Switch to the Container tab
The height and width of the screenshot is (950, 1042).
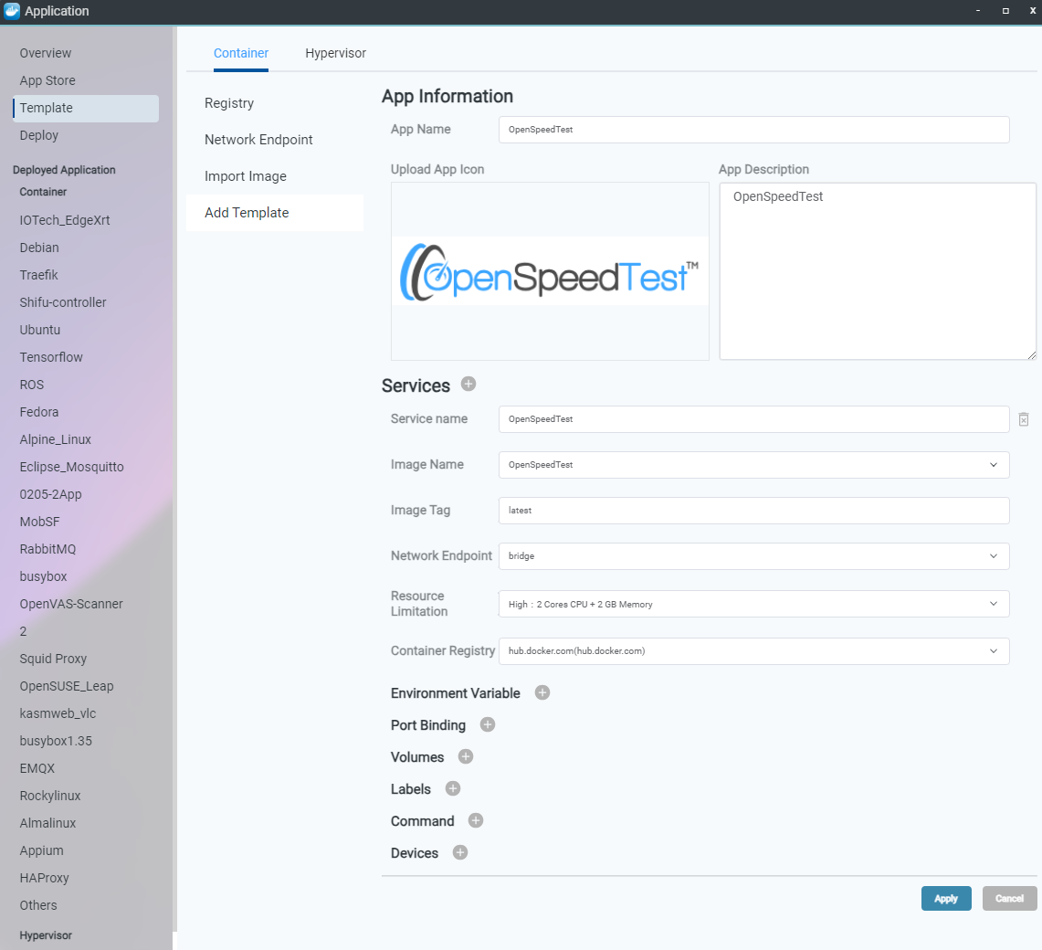click(240, 53)
